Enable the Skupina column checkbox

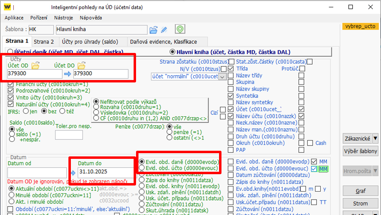tap(231, 82)
